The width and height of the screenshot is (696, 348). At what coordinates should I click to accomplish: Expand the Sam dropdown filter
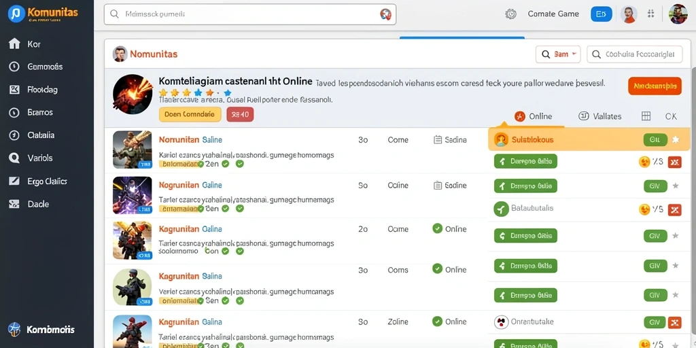pos(559,54)
